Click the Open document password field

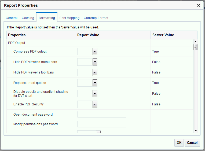[102, 115]
